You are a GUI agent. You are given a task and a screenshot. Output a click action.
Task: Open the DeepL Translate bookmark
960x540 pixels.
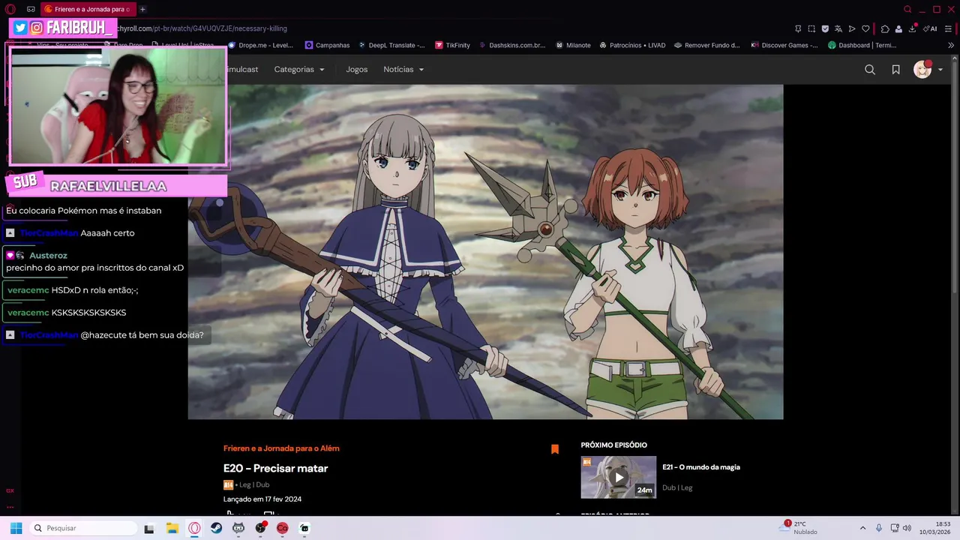[x=391, y=45]
